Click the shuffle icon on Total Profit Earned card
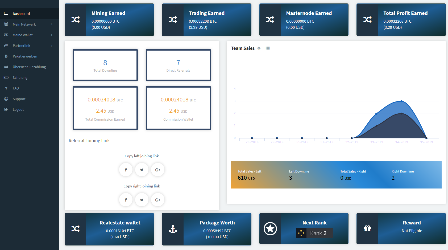448x250 pixels. 367,19
